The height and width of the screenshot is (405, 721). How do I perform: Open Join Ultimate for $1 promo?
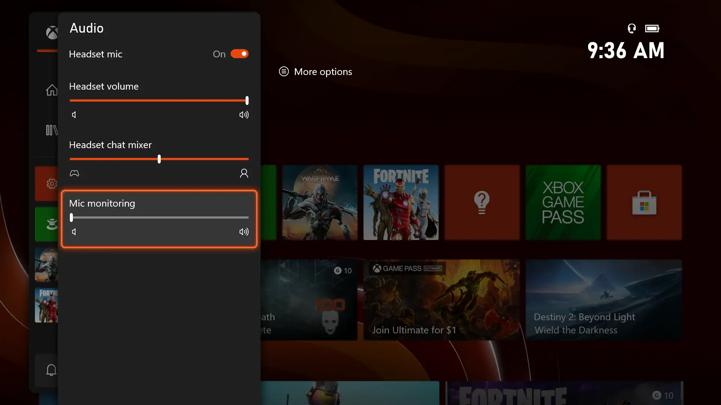[441, 300]
